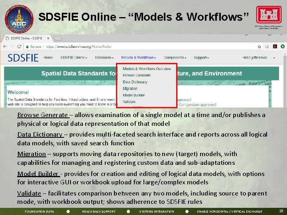Expand the SDSFIE Online dropdown menu
This screenshot has height=215, width=287.
[74, 57]
